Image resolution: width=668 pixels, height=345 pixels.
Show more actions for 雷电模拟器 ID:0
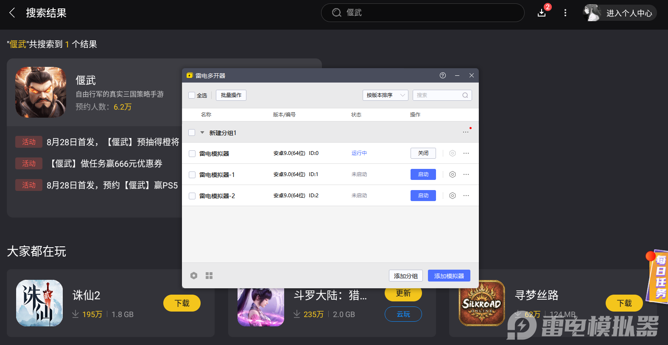click(x=466, y=153)
